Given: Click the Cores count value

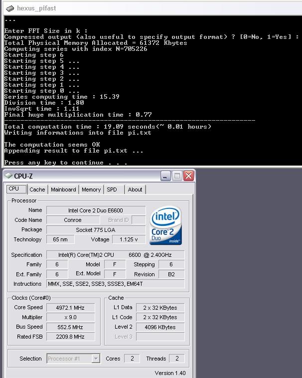Looking at the screenshot, I should [x=132, y=359].
